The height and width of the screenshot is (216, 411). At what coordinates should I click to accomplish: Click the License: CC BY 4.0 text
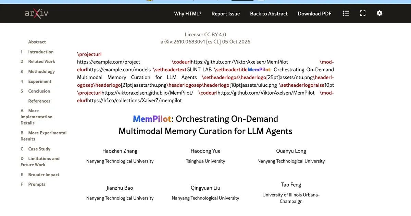click(x=206, y=35)
